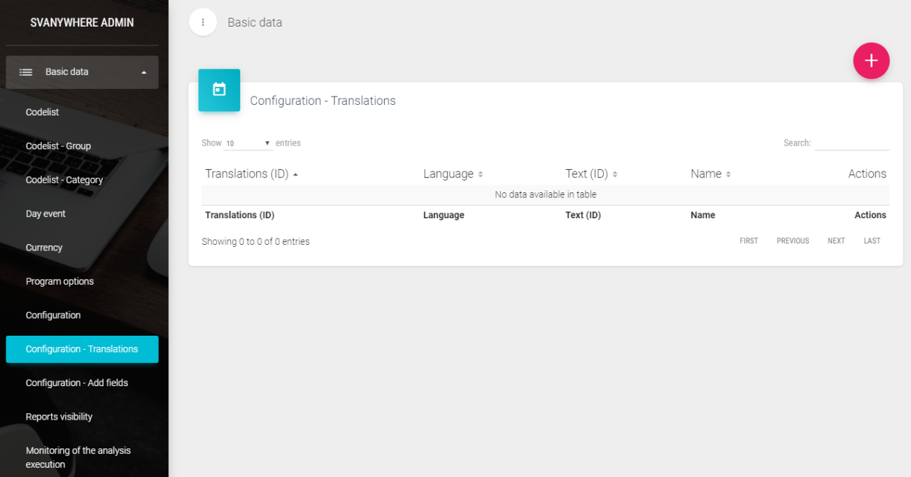Collapse the Basic data sidebar section

click(x=143, y=72)
